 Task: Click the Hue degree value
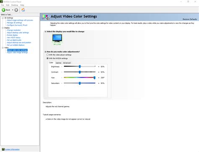[102, 78]
